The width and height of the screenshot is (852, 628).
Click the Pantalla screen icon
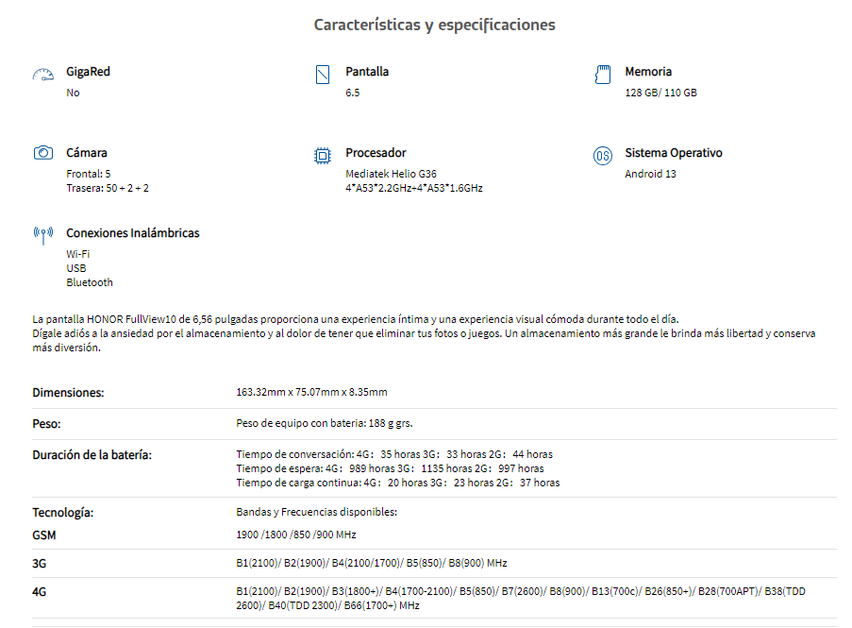pyautogui.click(x=323, y=75)
